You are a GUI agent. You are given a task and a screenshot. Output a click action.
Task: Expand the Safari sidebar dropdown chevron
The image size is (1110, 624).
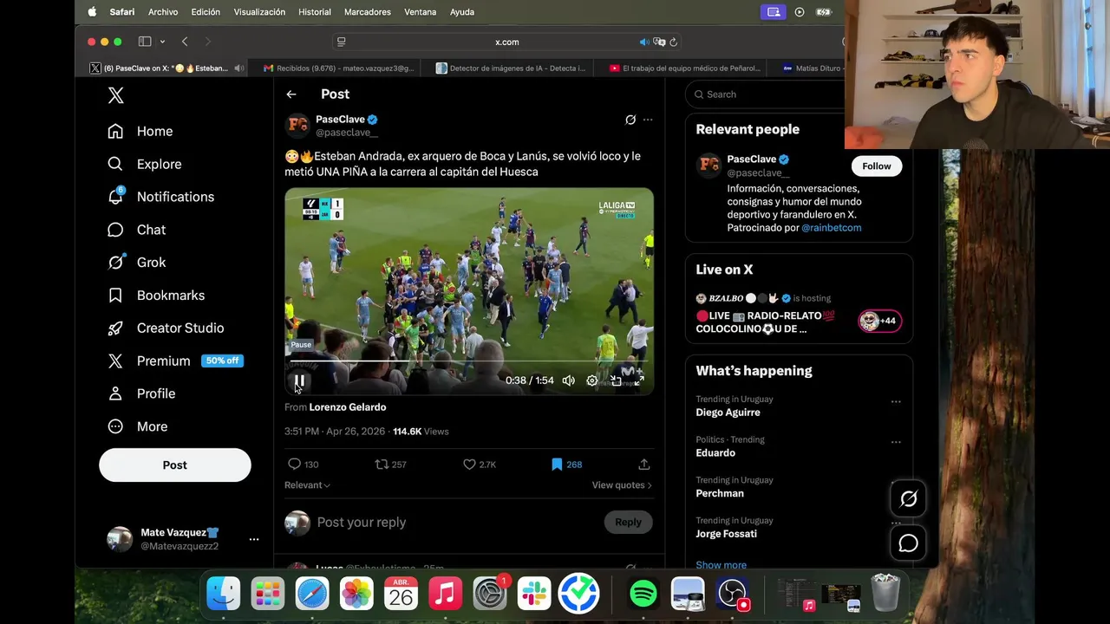(x=162, y=42)
